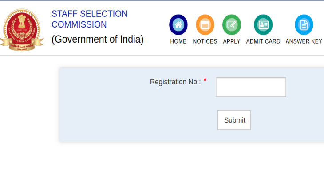Viewport: 324px width, 186px height.
Task: Click the red required asterisk
Action: [x=205, y=79]
